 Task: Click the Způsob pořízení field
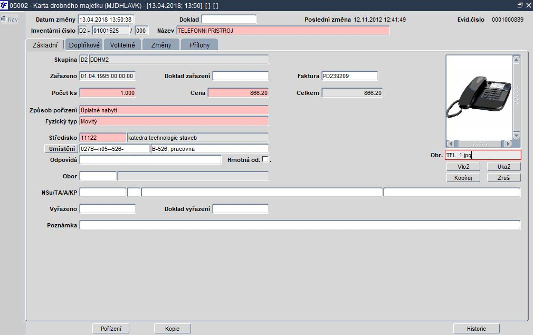[x=174, y=110]
